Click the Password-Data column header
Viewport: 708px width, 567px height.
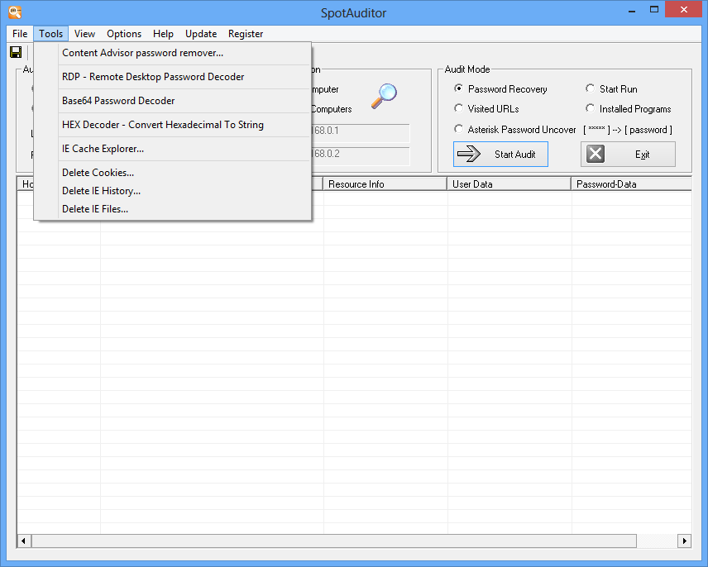[632, 184]
